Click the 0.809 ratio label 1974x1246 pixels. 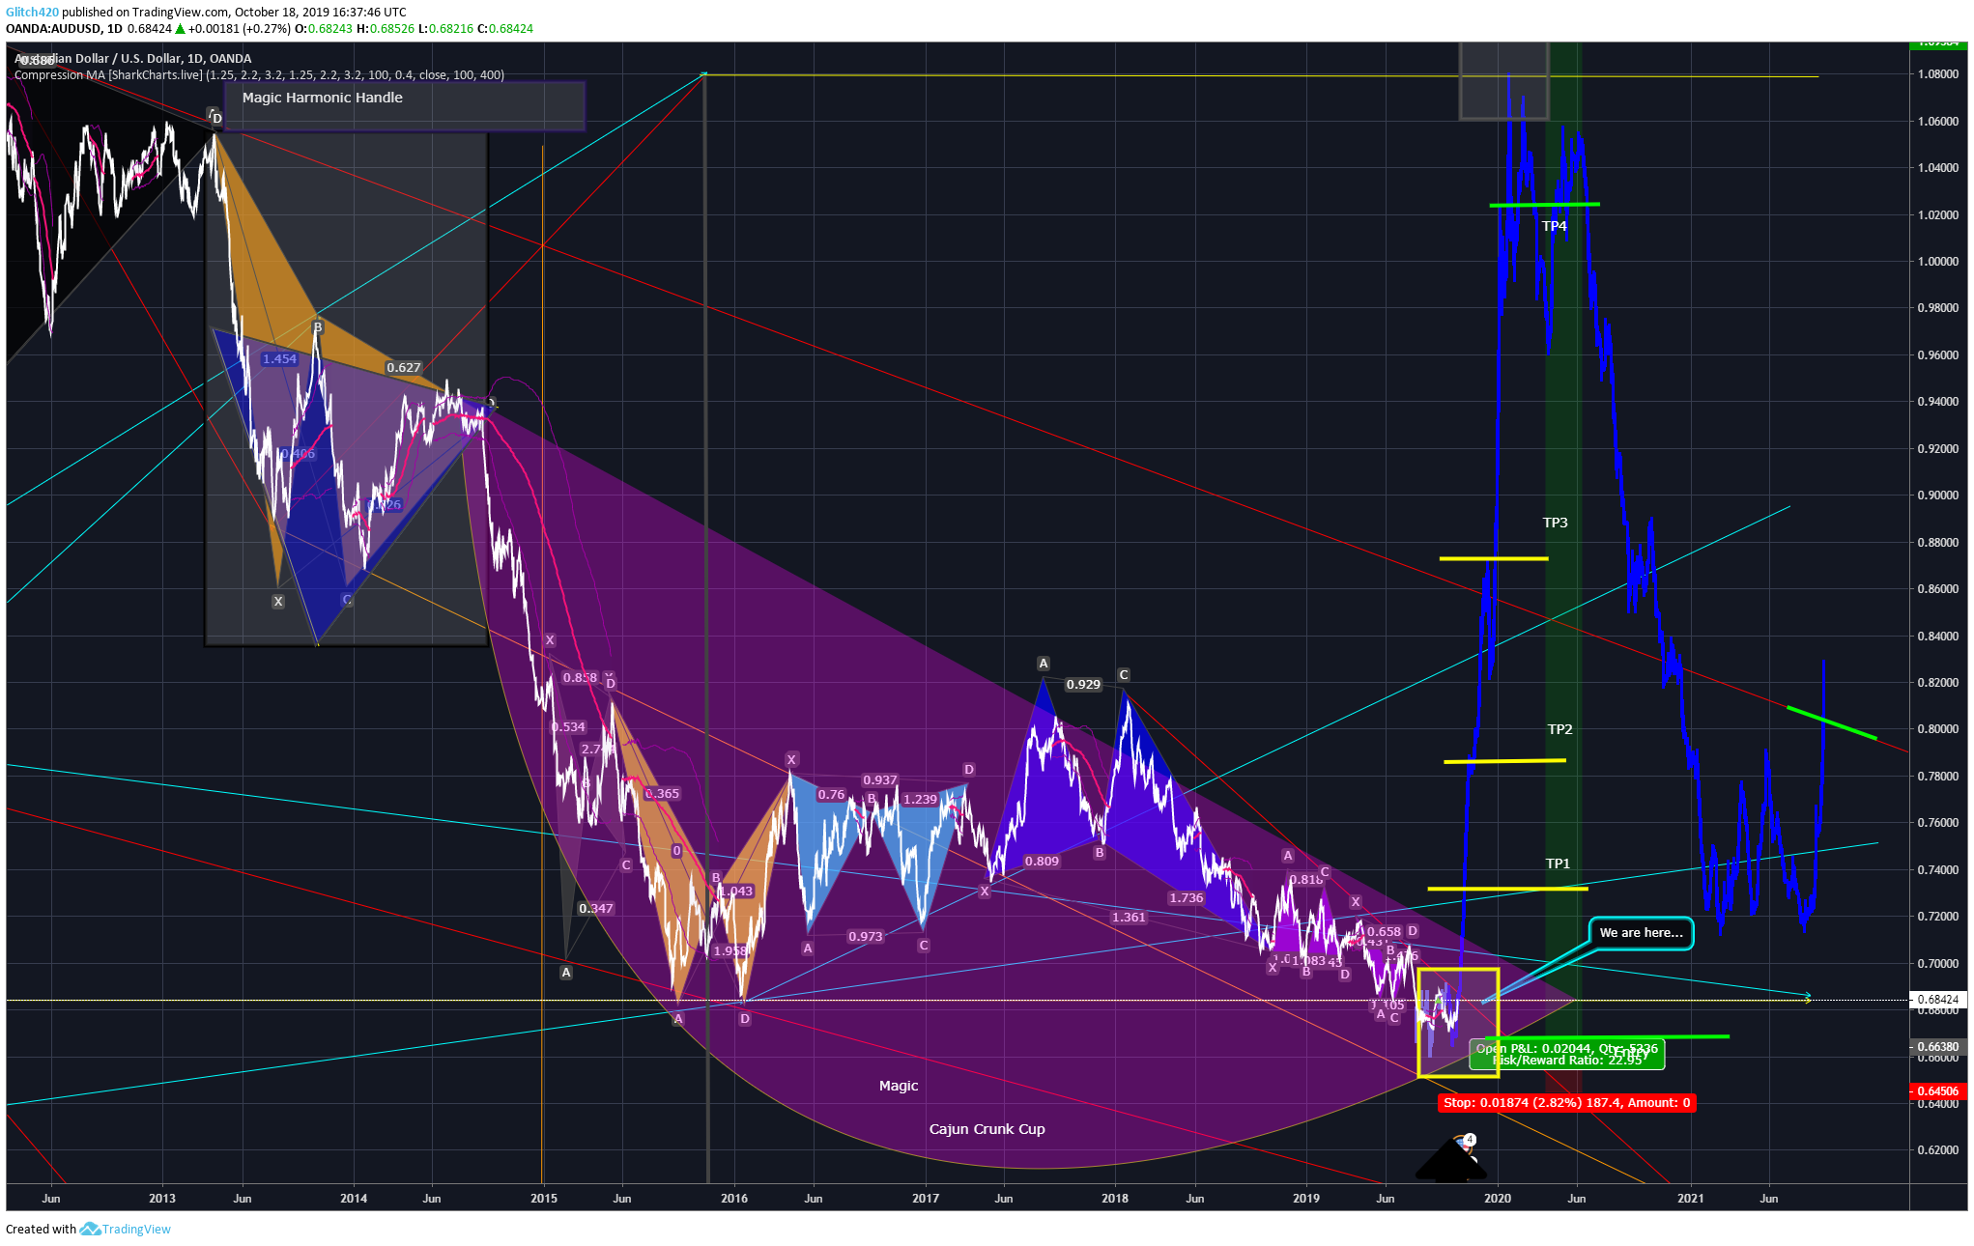1042,861
